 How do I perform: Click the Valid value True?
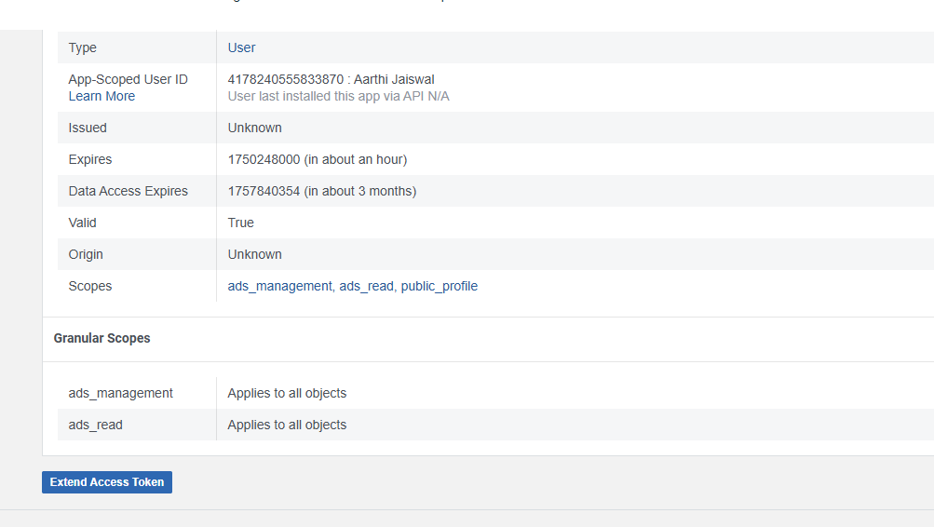click(240, 223)
